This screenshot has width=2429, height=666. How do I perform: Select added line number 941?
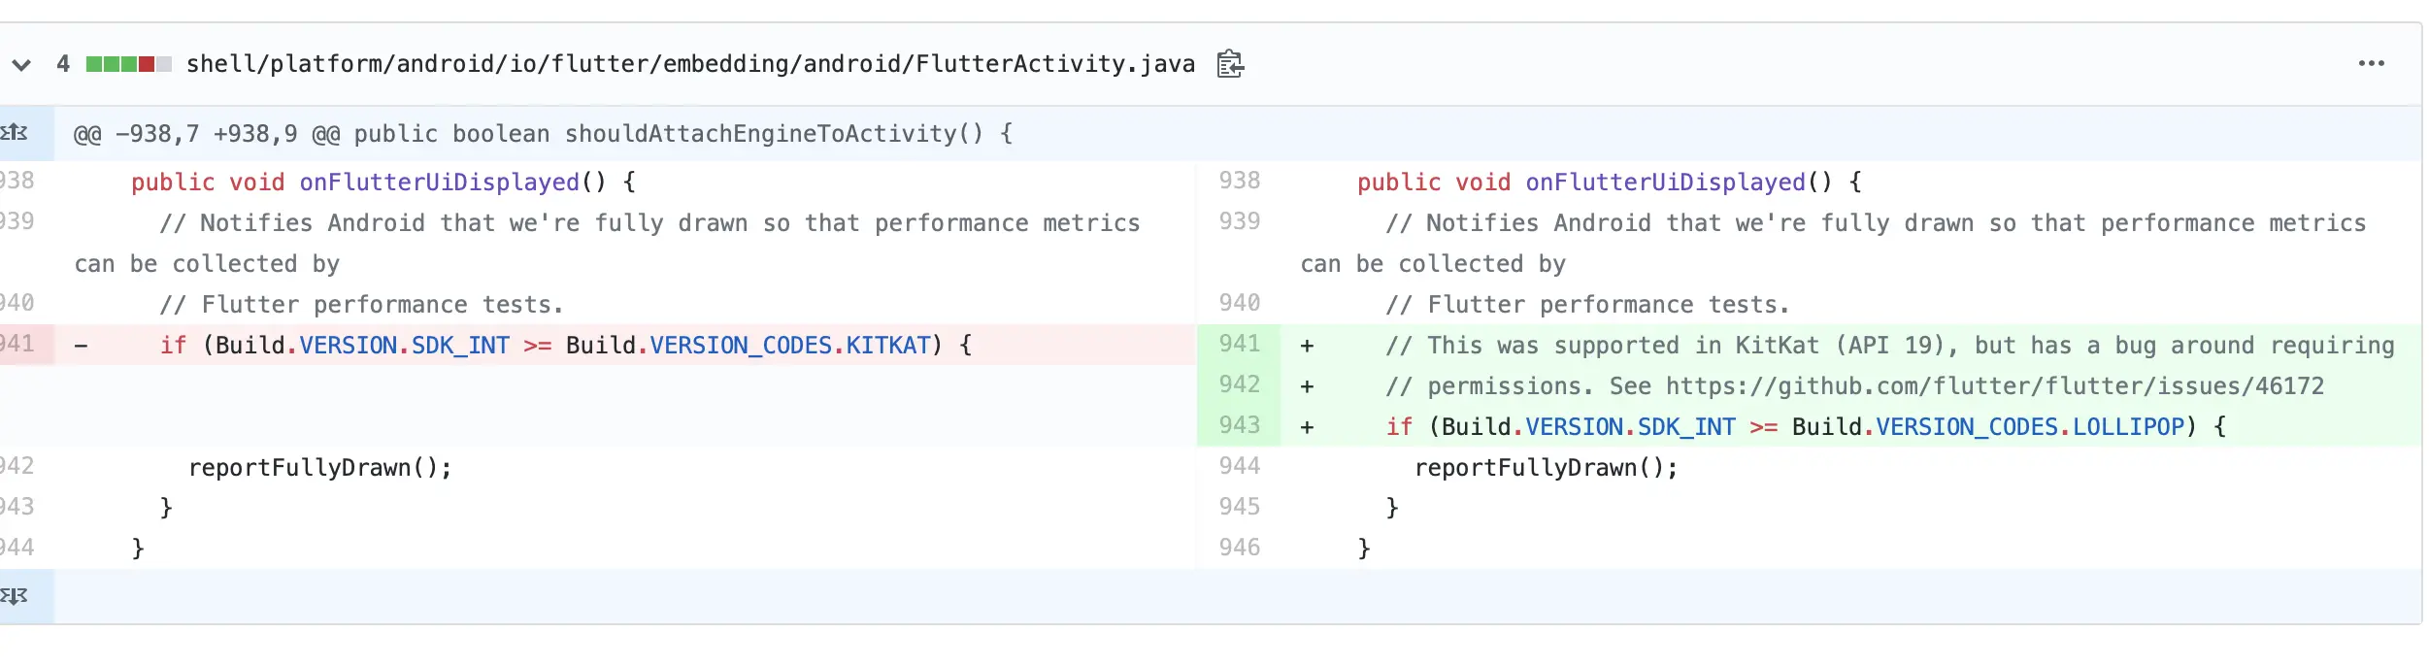pos(1239,345)
